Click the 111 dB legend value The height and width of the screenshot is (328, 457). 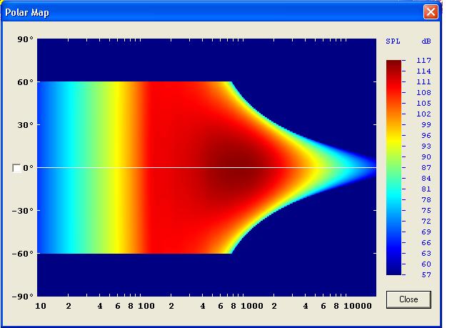pyautogui.click(x=423, y=82)
